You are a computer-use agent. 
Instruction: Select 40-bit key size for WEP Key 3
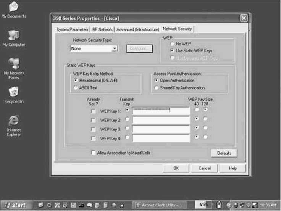tap(197, 128)
